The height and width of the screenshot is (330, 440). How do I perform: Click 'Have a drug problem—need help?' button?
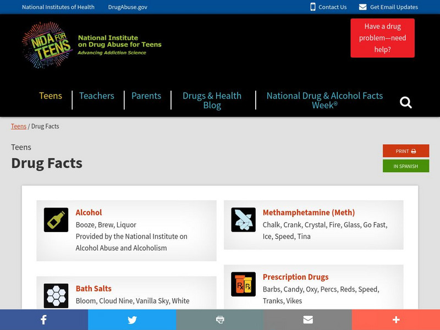(x=382, y=38)
